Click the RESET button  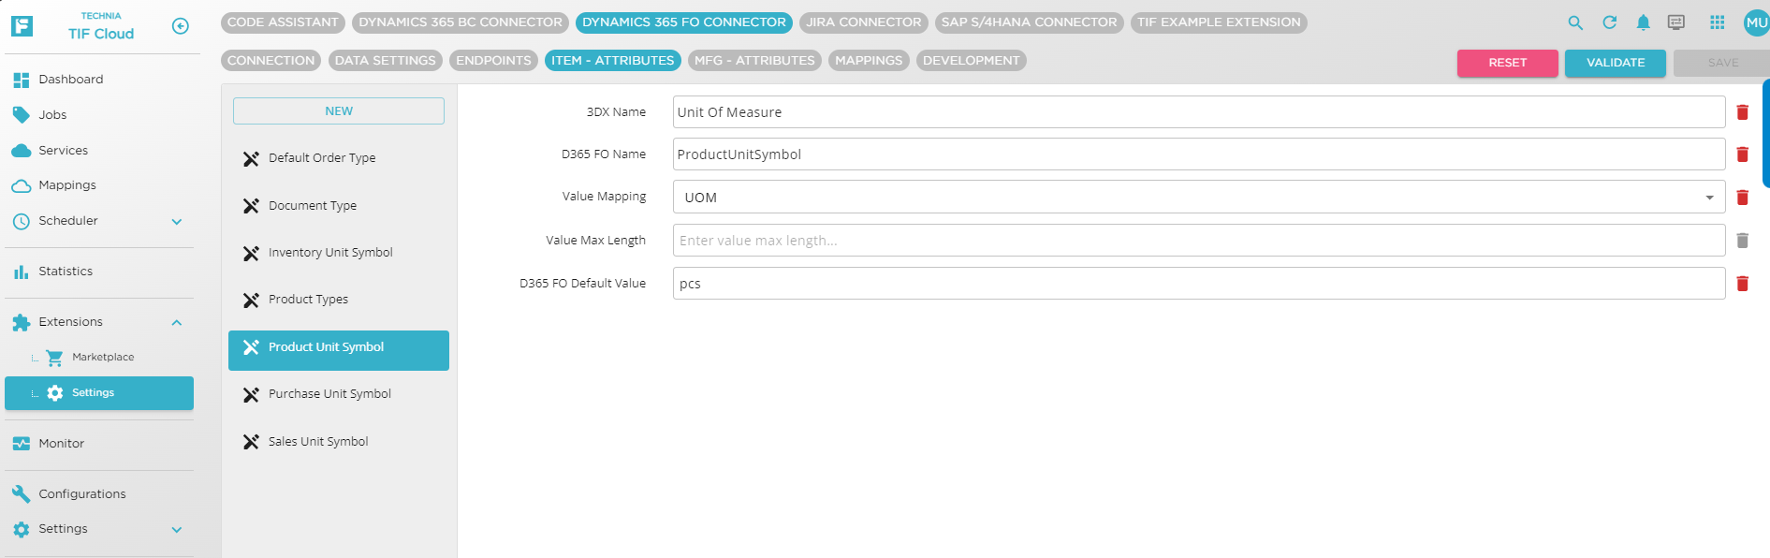coord(1507,63)
